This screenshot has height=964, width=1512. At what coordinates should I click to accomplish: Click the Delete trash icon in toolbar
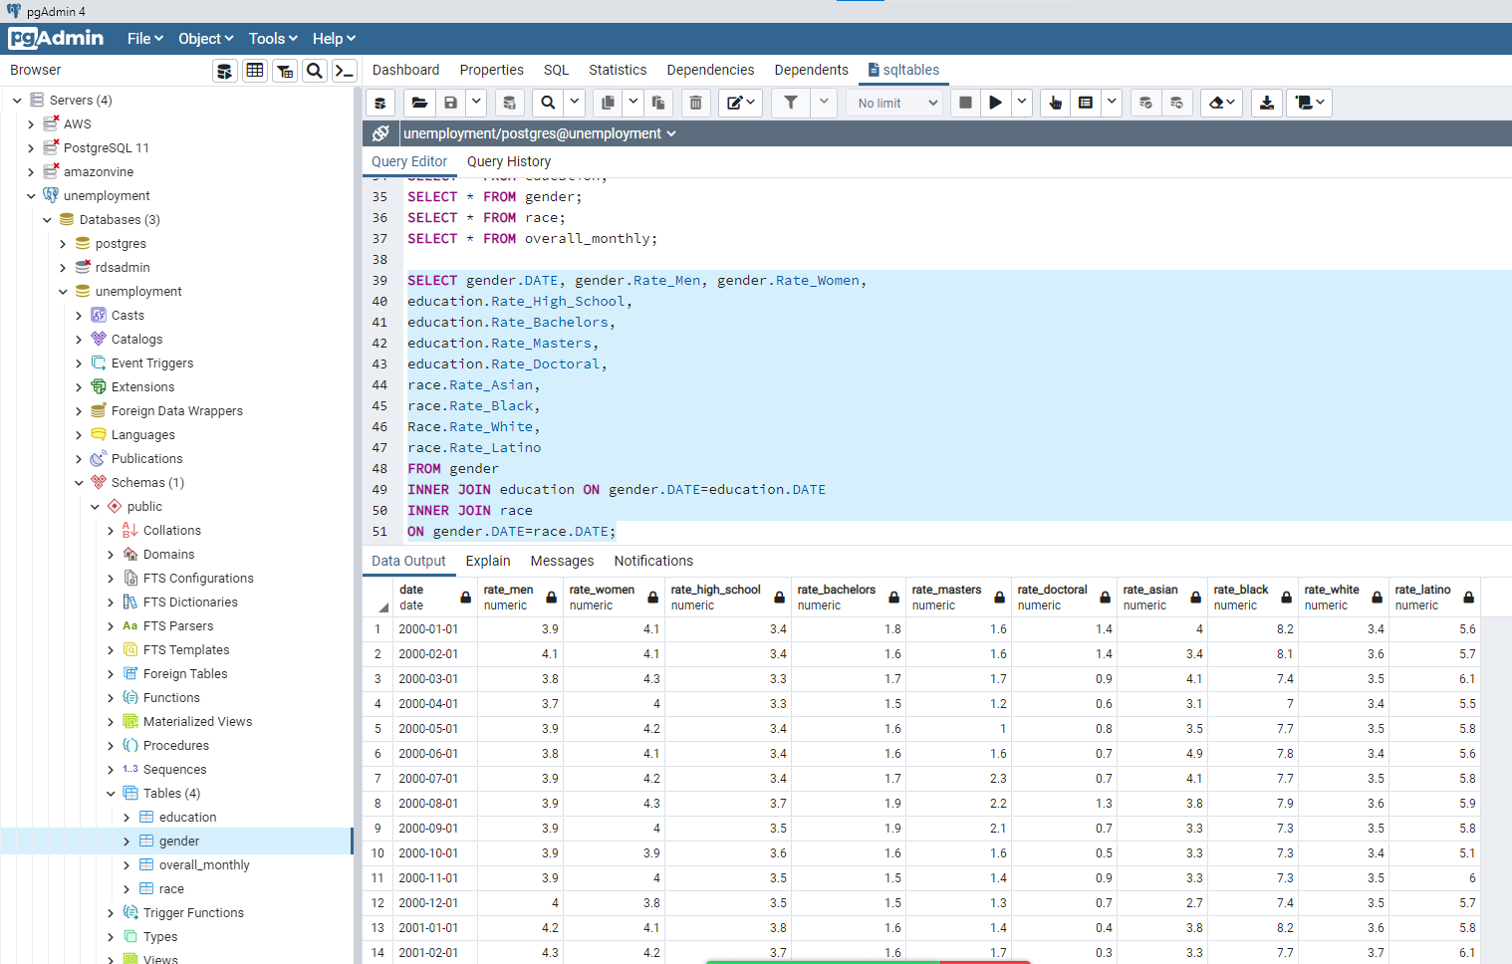tap(696, 103)
